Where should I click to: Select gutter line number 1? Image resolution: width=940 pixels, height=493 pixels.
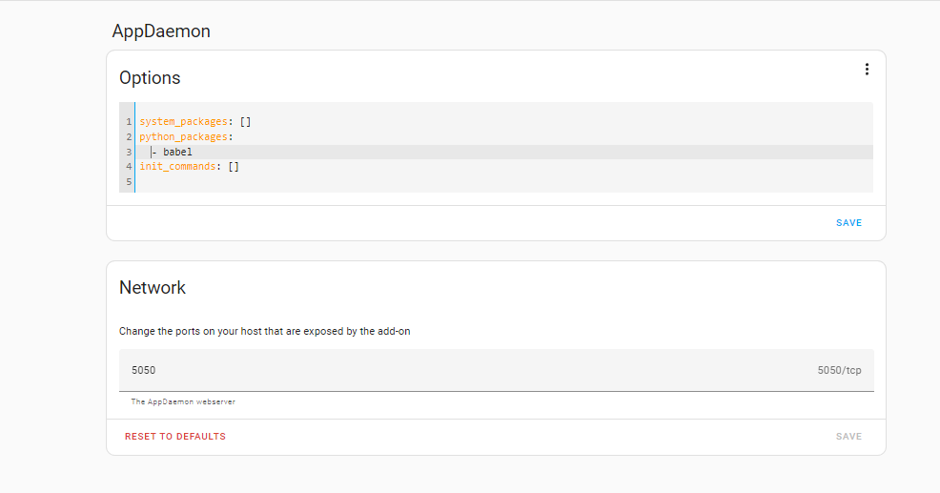tap(128, 122)
